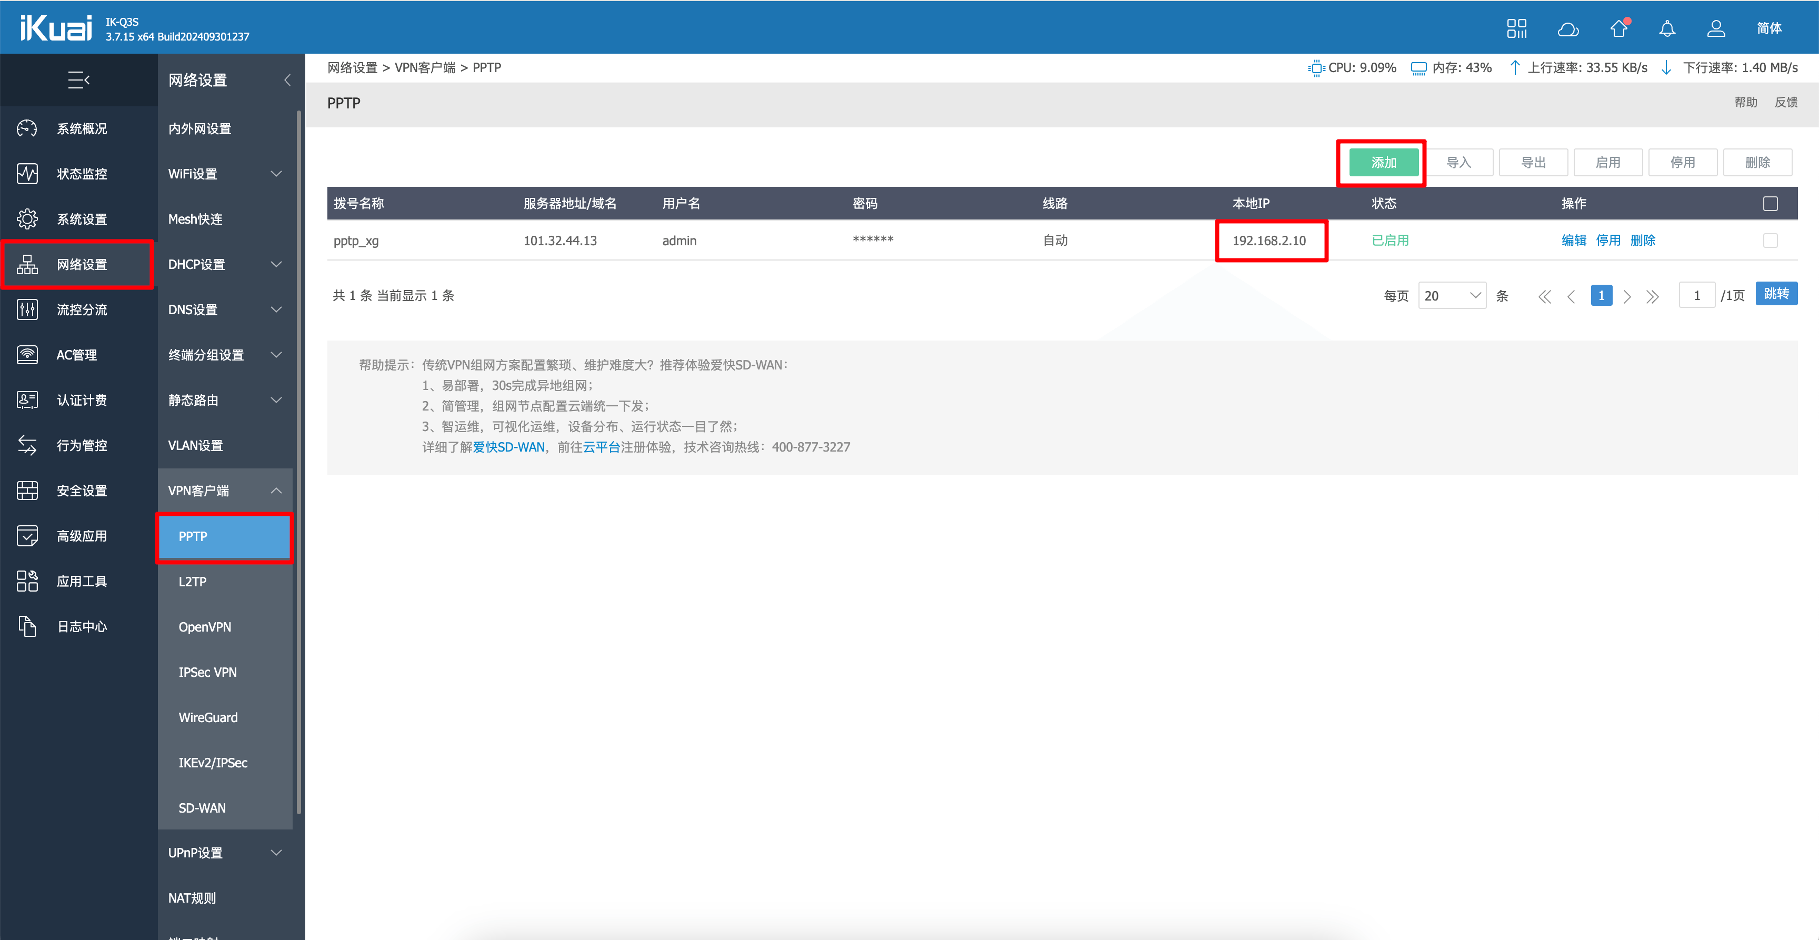
Task: Select WireGuard in the VPN client menu
Action: click(x=207, y=717)
